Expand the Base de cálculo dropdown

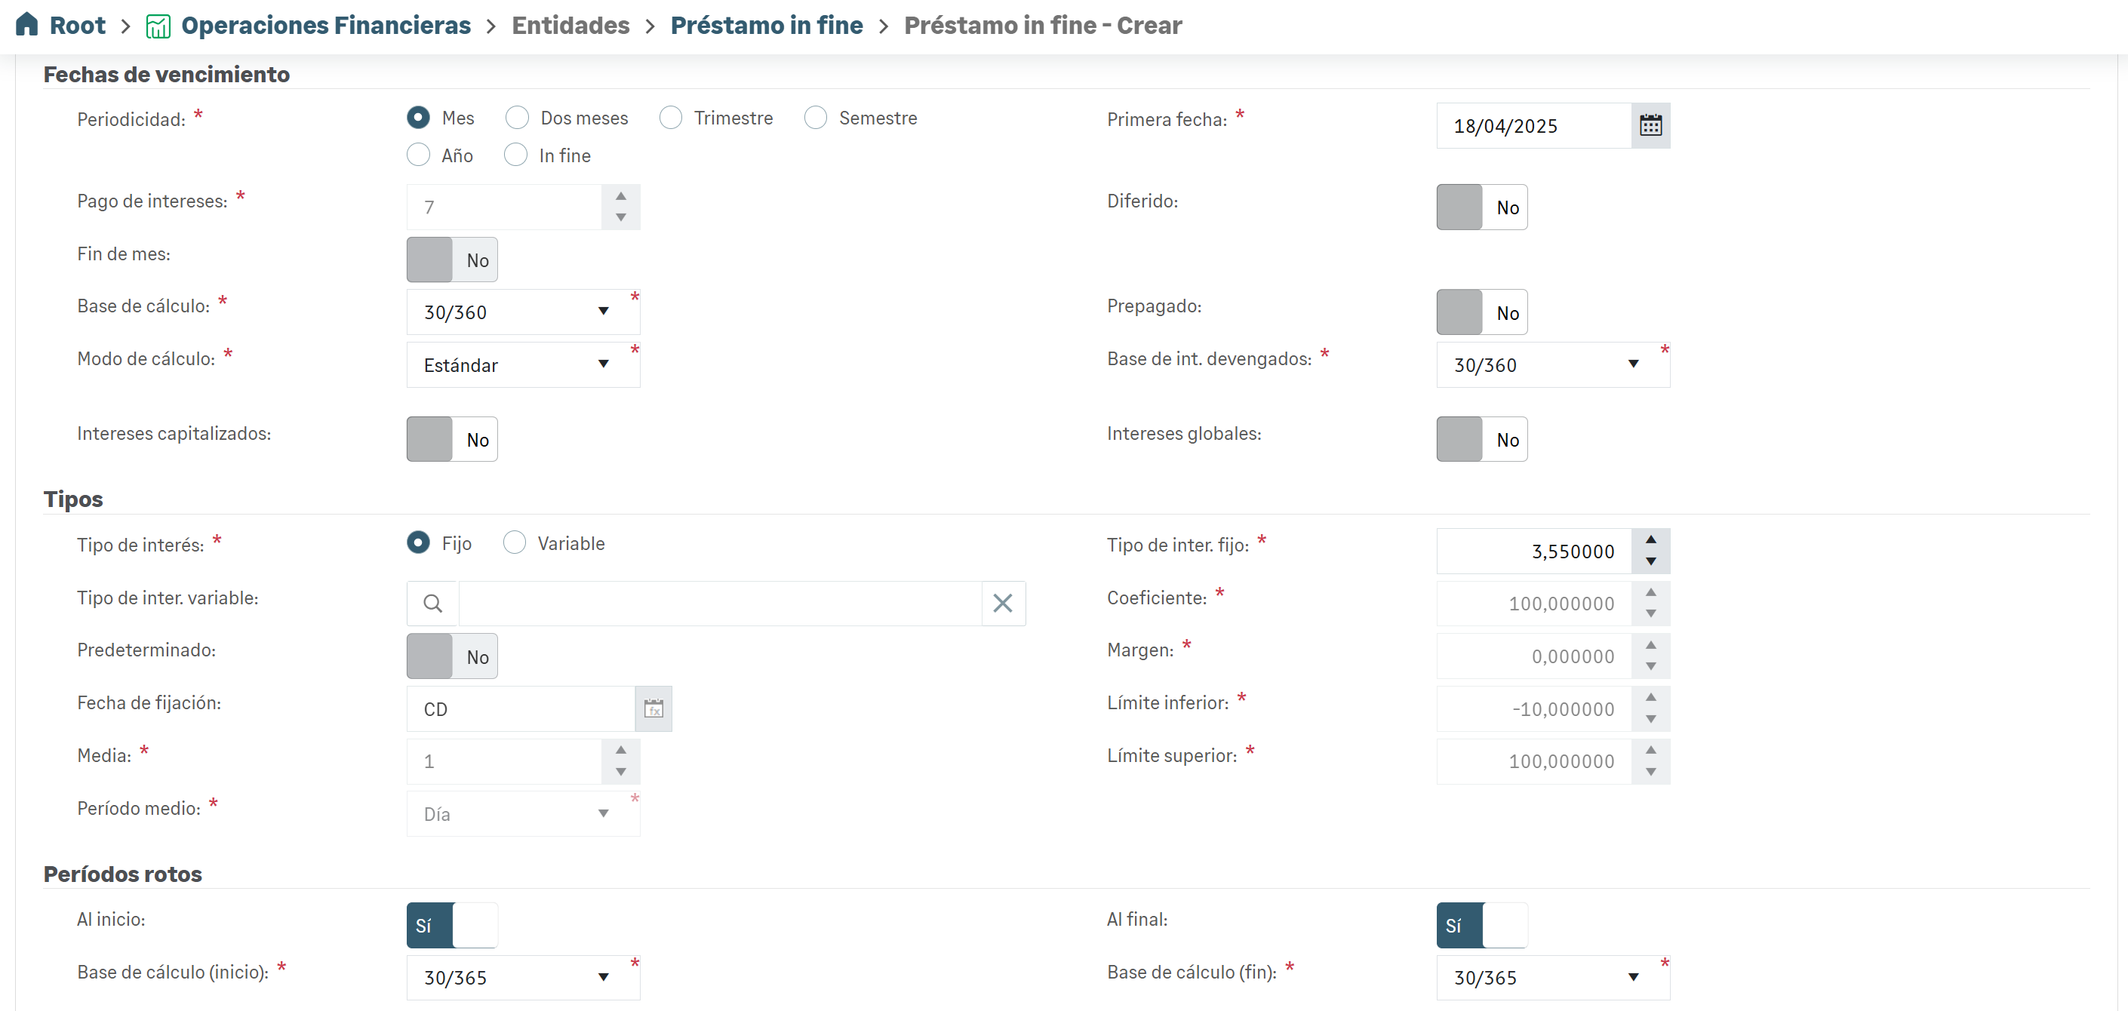522,312
